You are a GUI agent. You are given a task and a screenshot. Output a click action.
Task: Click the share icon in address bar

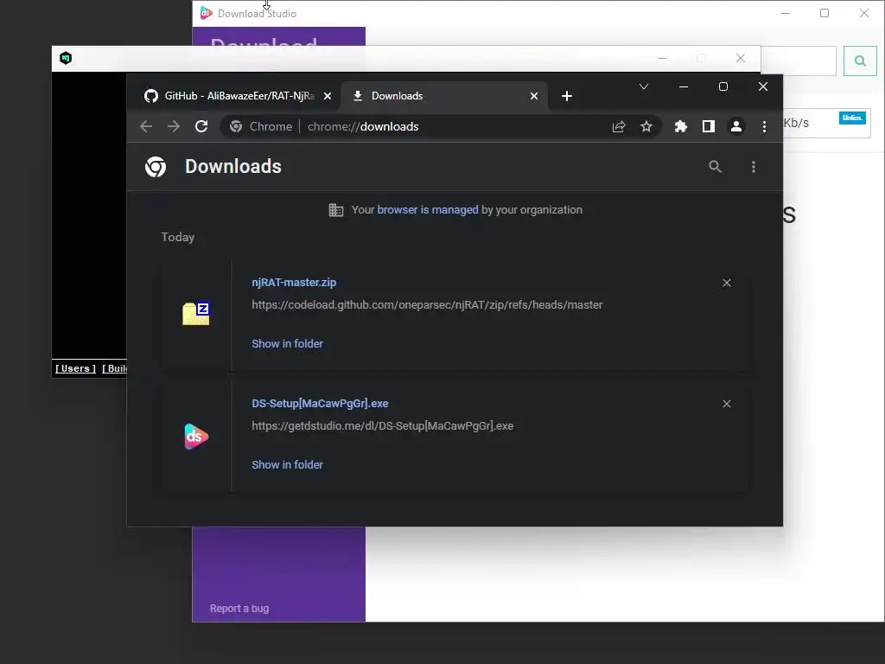[x=619, y=126]
